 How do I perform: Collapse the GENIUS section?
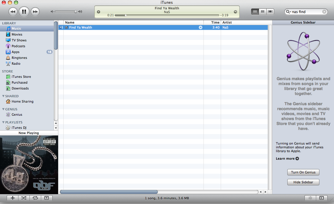[x=3, y=109]
